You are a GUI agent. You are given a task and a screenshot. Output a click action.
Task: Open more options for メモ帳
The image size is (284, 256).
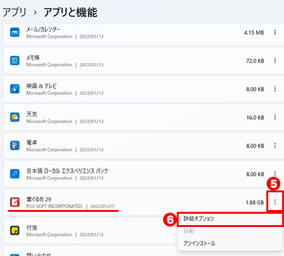pyautogui.click(x=275, y=61)
